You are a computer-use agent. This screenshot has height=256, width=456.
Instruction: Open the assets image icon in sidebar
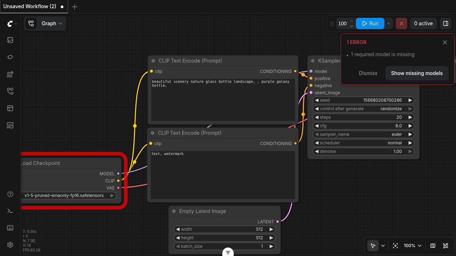pos(10,40)
